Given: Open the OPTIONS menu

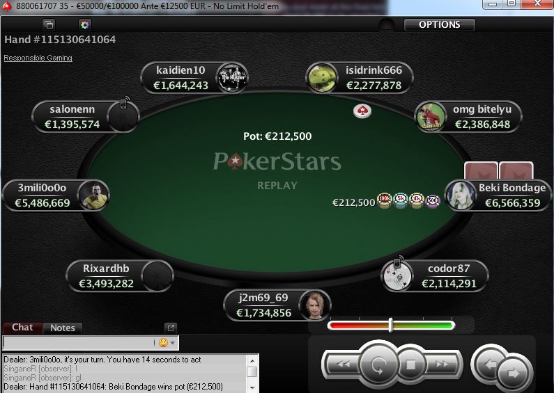Looking at the screenshot, I should pos(439,25).
